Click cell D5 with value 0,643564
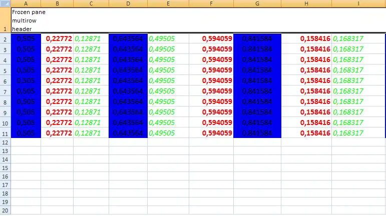 [128, 70]
